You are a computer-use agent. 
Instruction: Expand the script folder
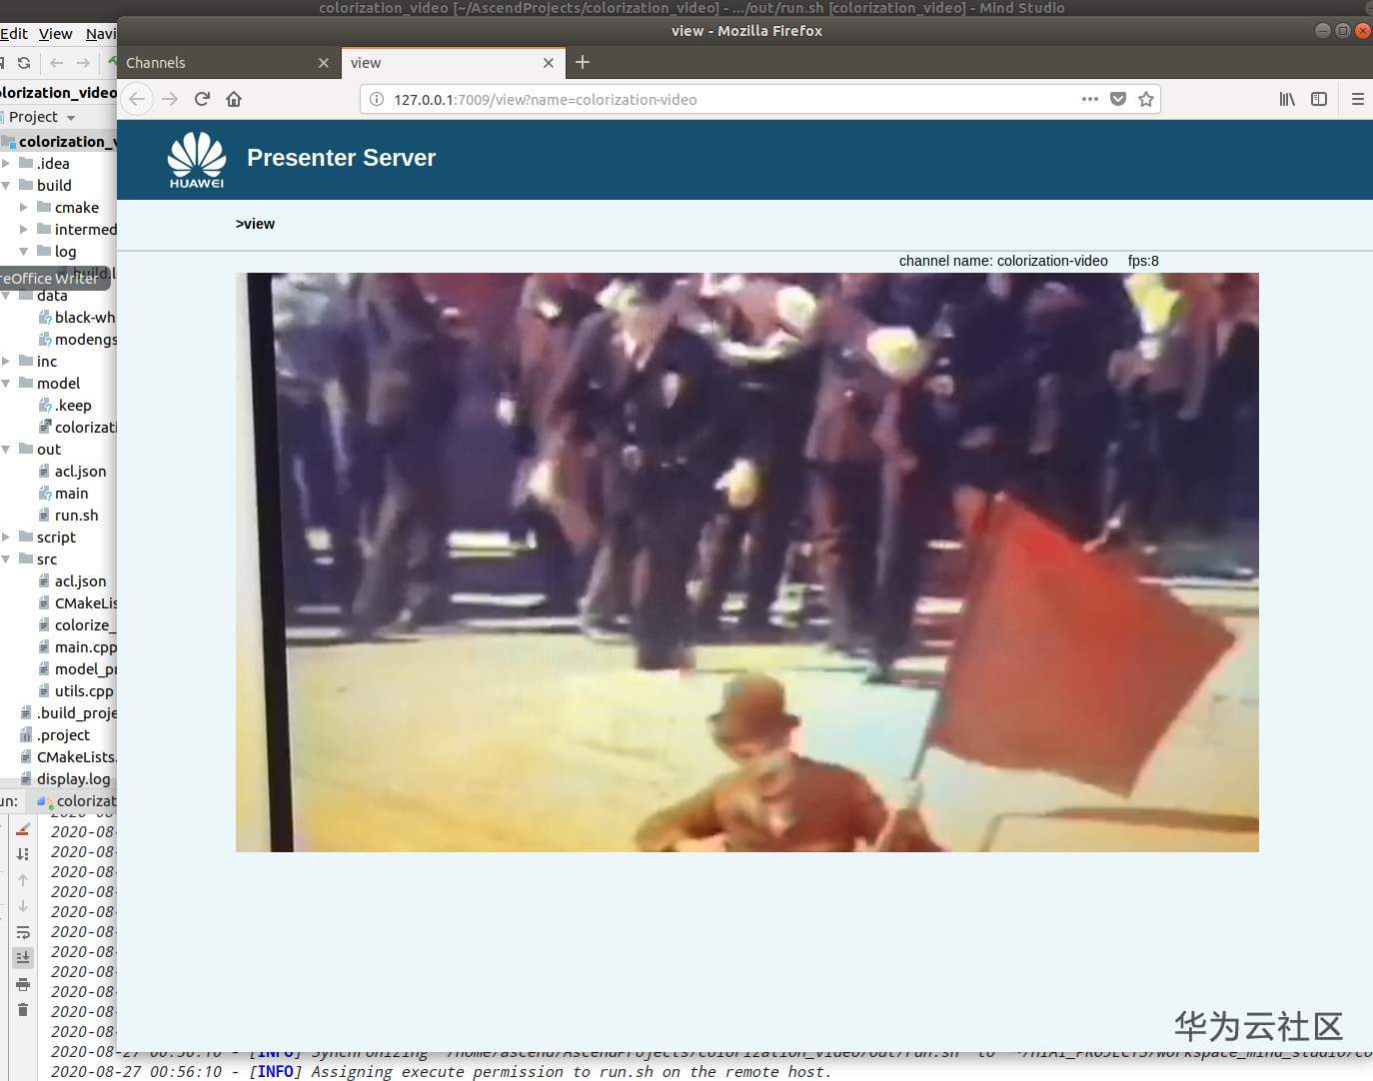(6, 537)
